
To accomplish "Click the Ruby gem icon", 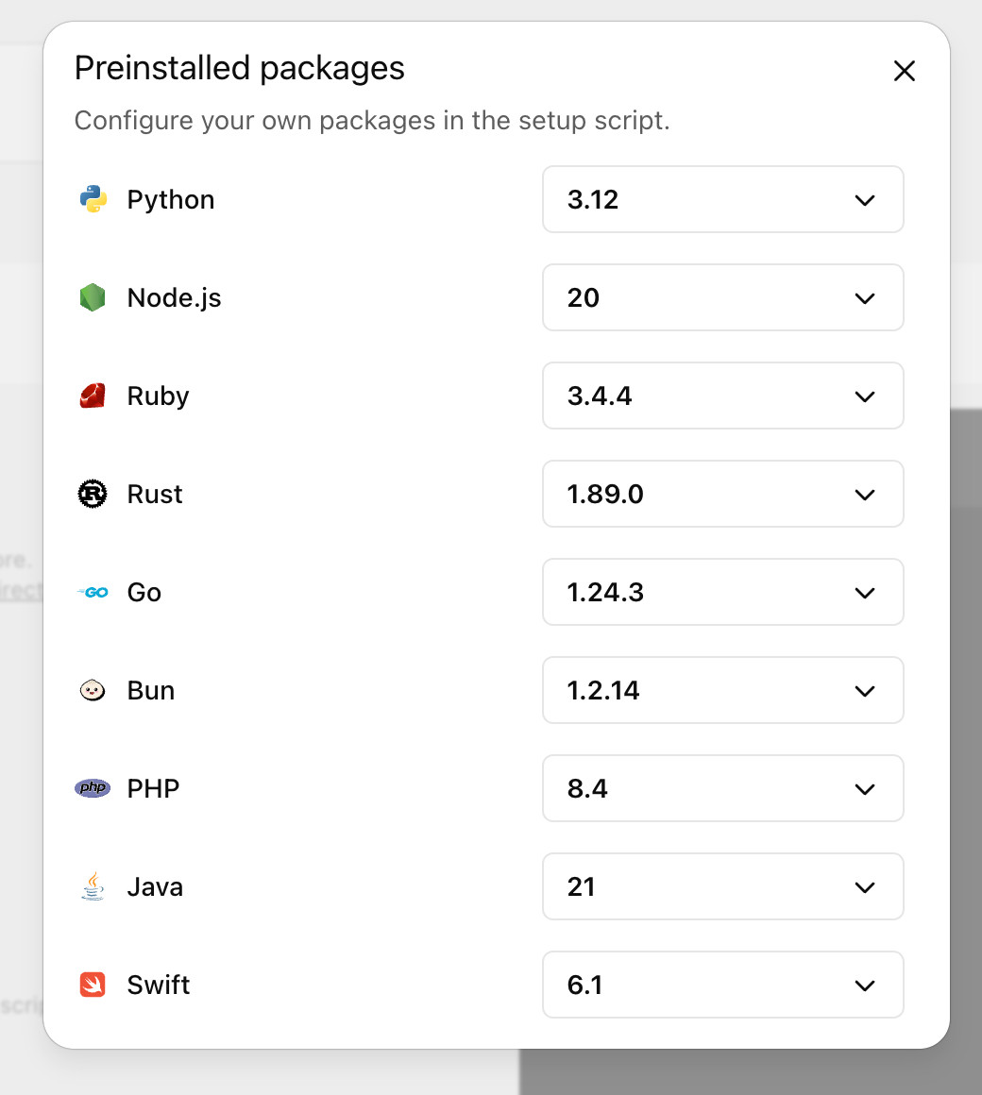I will coord(93,396).
